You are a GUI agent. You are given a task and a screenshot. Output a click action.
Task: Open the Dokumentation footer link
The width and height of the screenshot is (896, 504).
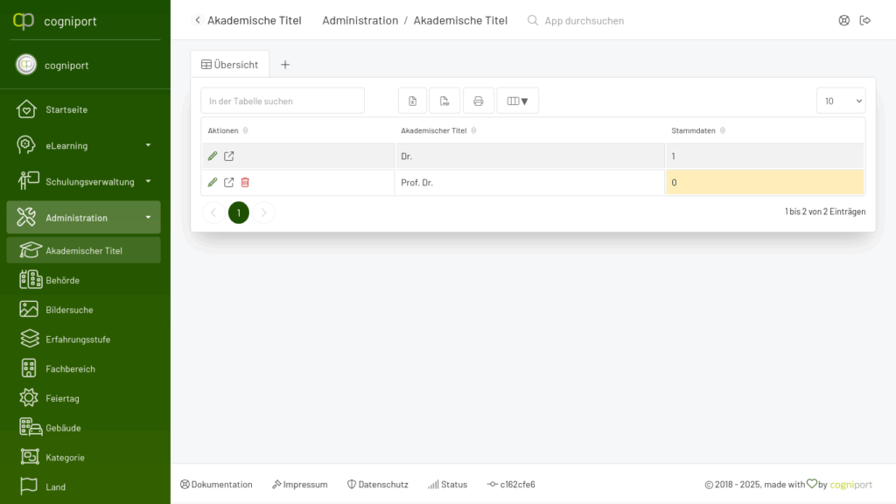pos(217,485)
